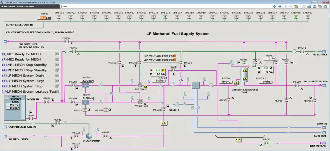330x151 pixels.
Task: Click the Print icon in the toolbar
Action: coord(309,6)
